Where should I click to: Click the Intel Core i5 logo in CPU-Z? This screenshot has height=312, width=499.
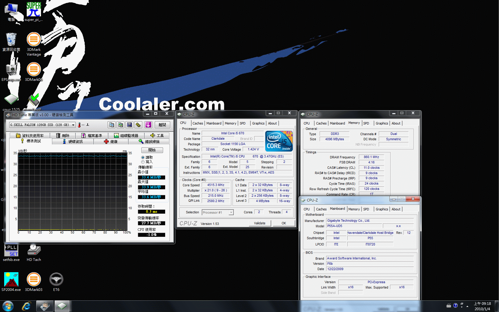point(279,141)
